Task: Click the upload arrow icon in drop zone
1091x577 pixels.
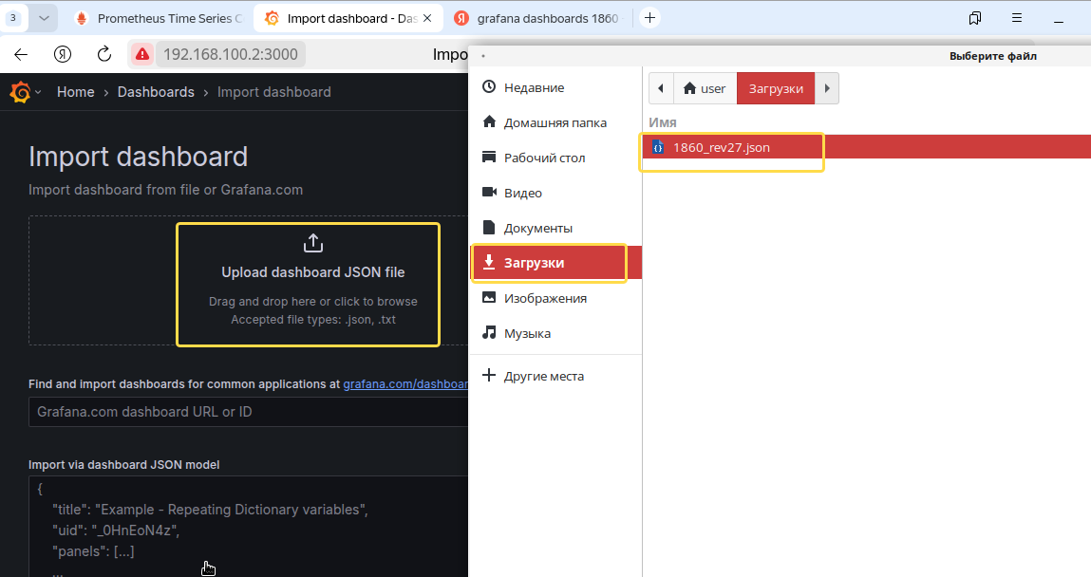Action: 313,243
